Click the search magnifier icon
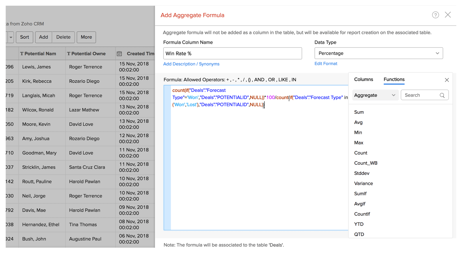 click(442, 95)
